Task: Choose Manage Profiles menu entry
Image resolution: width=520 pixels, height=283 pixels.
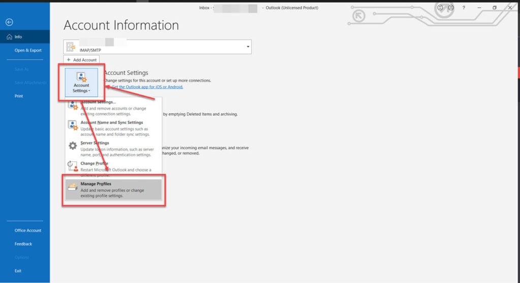Action: (x=114, y=190)
